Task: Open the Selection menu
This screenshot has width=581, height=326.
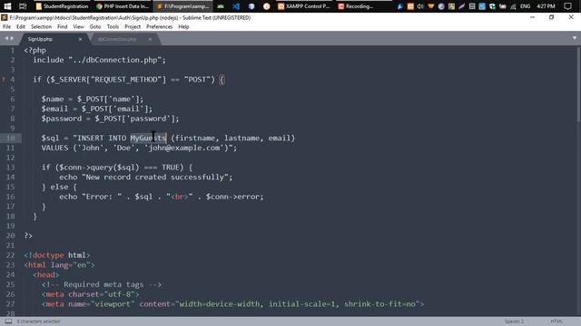Action: point(41,26)
